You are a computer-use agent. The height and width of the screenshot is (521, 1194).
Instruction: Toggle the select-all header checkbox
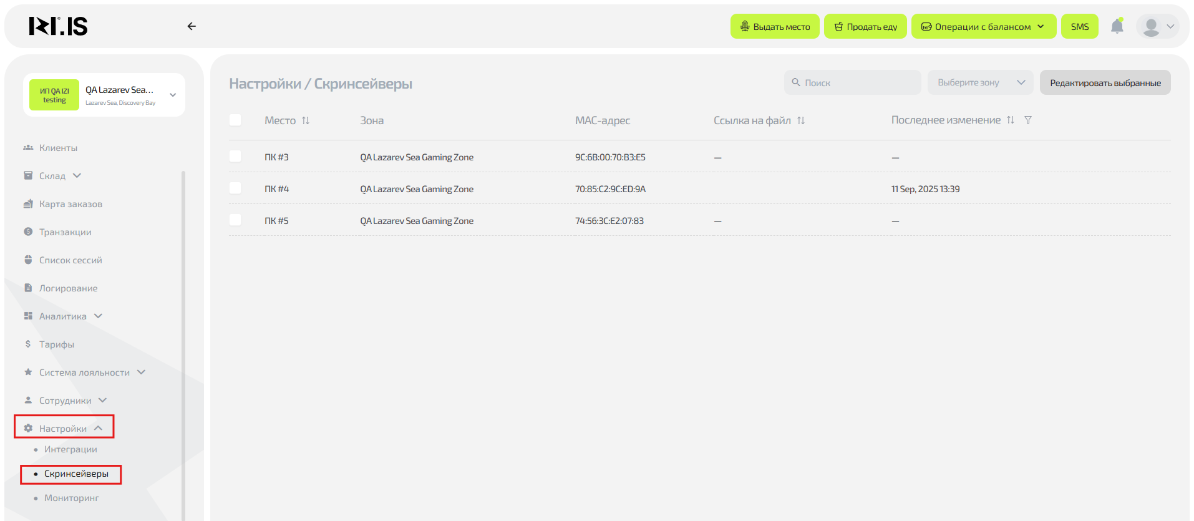click(235, 120)
